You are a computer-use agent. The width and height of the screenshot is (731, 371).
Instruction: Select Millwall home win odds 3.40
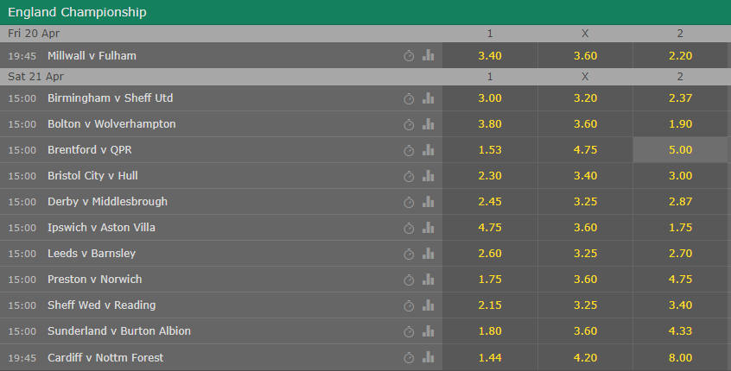pos(490,56)
